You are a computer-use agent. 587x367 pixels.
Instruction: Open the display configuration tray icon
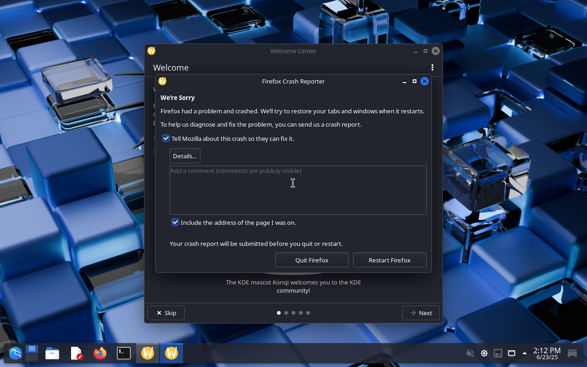pos(511,353)
